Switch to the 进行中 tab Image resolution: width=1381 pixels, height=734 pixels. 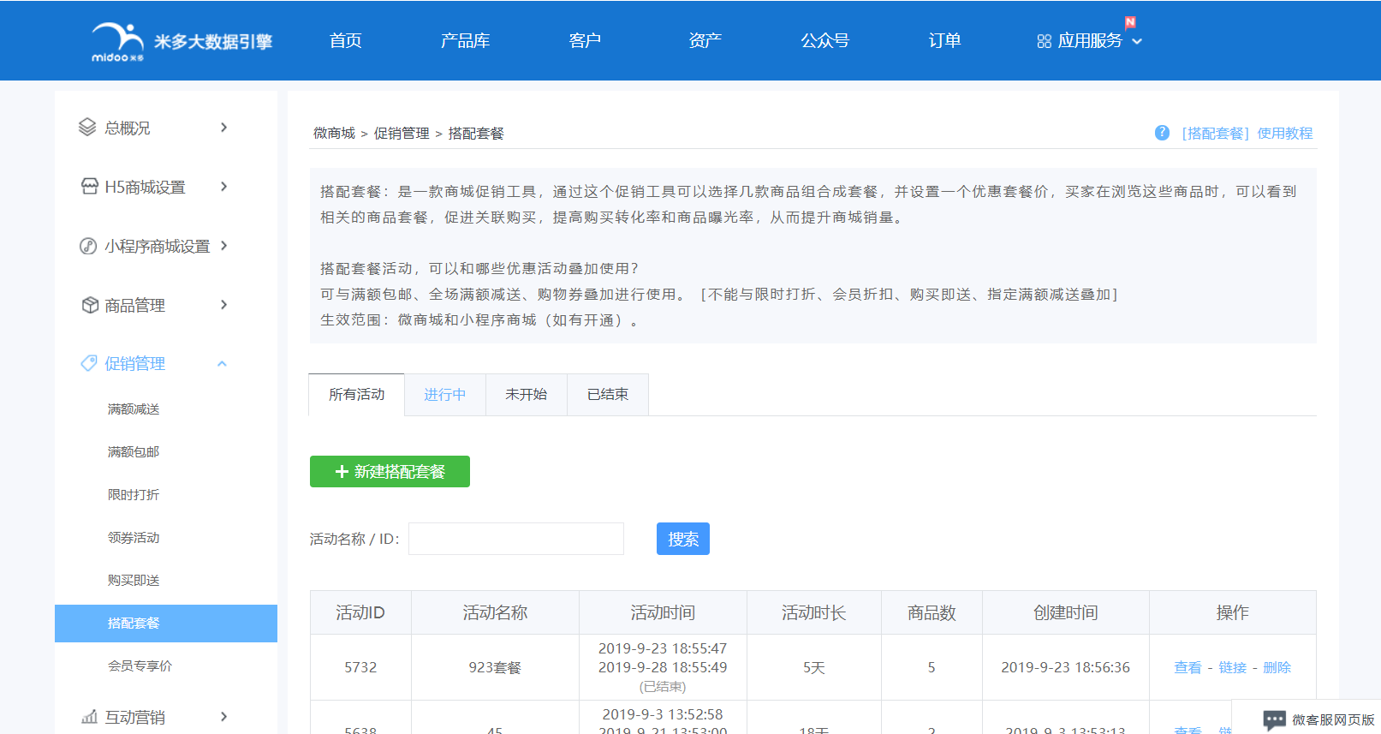[x=444, y=395]
